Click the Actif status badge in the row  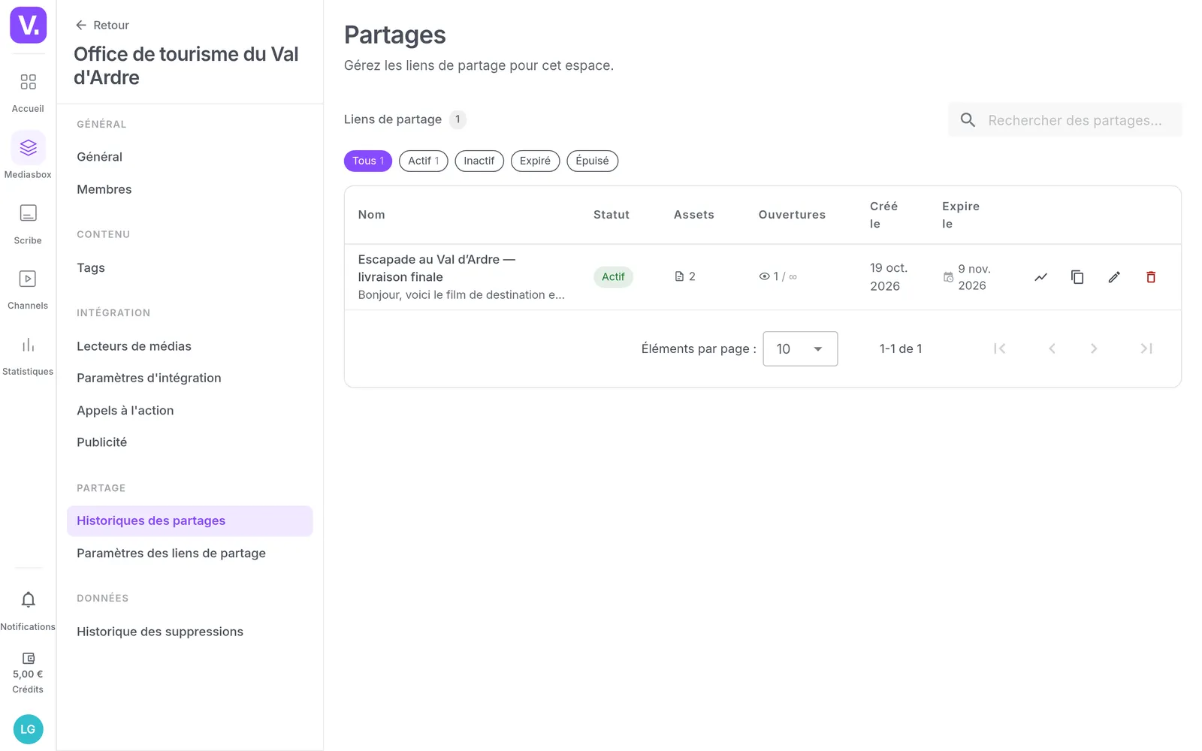[x=613, y=277]
